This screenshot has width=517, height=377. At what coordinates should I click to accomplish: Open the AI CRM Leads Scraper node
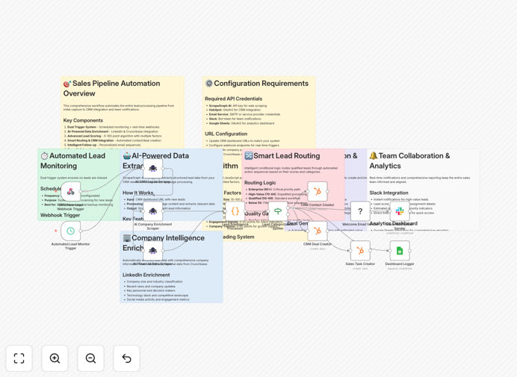[152, 169]
